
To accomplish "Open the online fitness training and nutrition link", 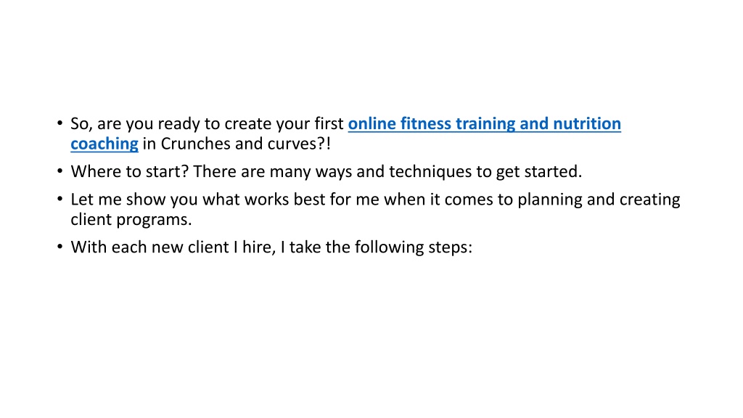I will (484, 123).
